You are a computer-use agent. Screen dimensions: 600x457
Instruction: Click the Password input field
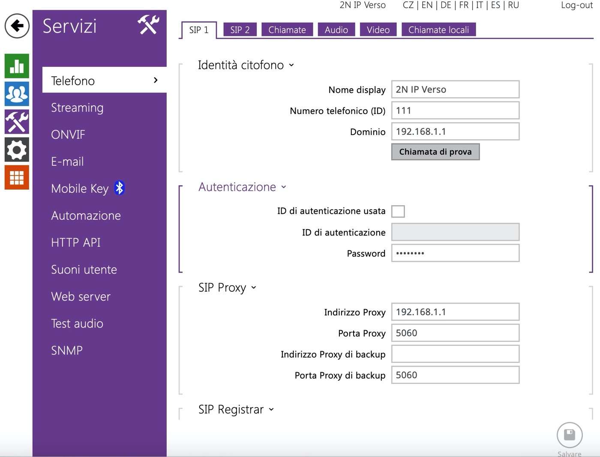point(456,253)
